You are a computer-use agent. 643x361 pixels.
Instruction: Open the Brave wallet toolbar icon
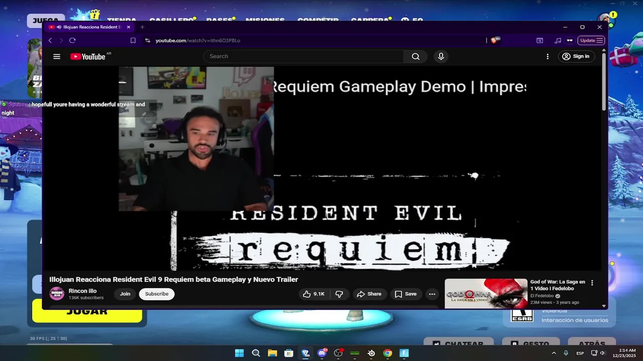click(540, 41)
